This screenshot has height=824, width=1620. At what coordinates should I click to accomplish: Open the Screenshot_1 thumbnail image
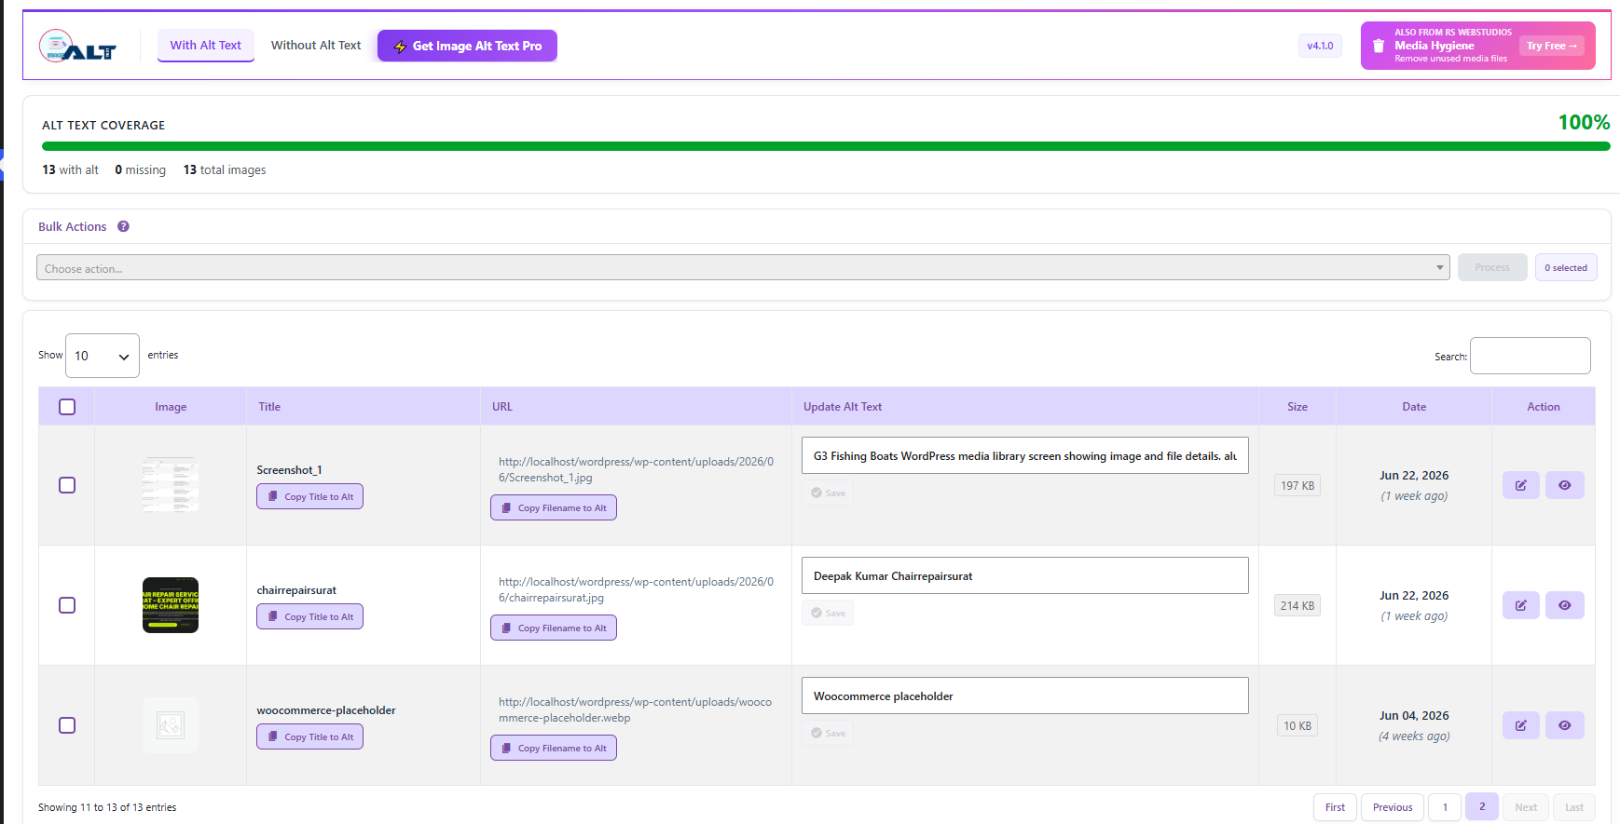point(171,485)
